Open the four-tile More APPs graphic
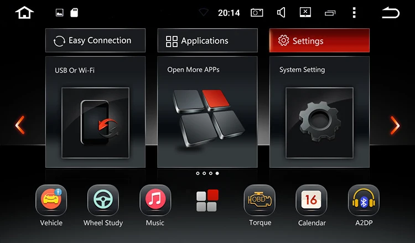 (209, 118)
